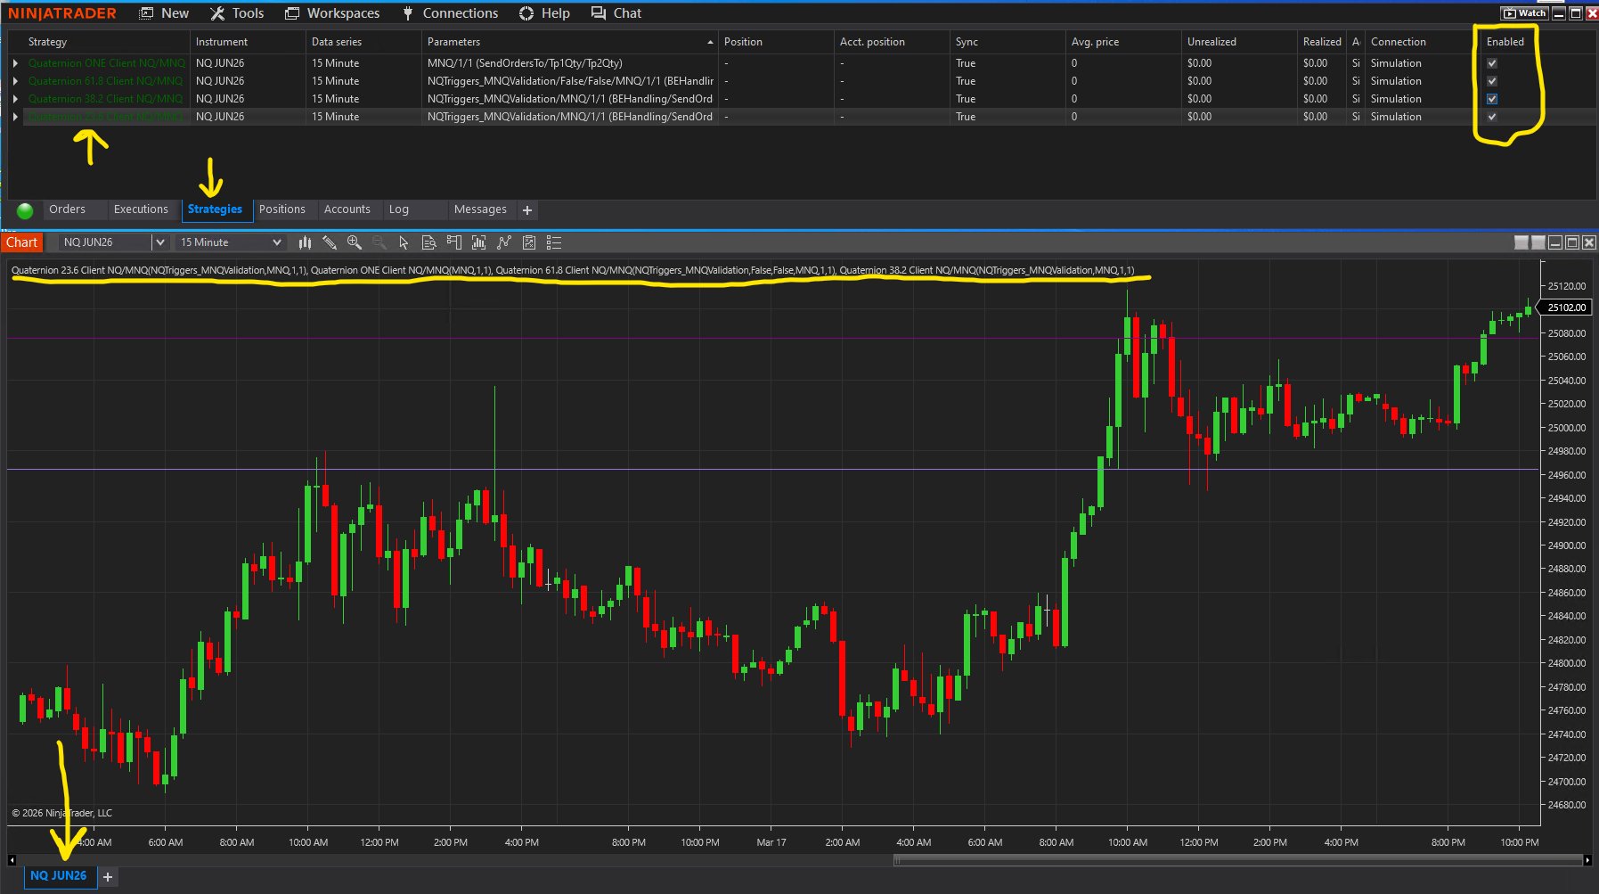Open the bar style chart icon
Image resolution: width=1599 pixels, height=894 pixels.
click(305, 242)
